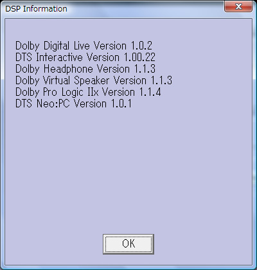Click word Version on DTS Neo:PC line

coord(90,104)
